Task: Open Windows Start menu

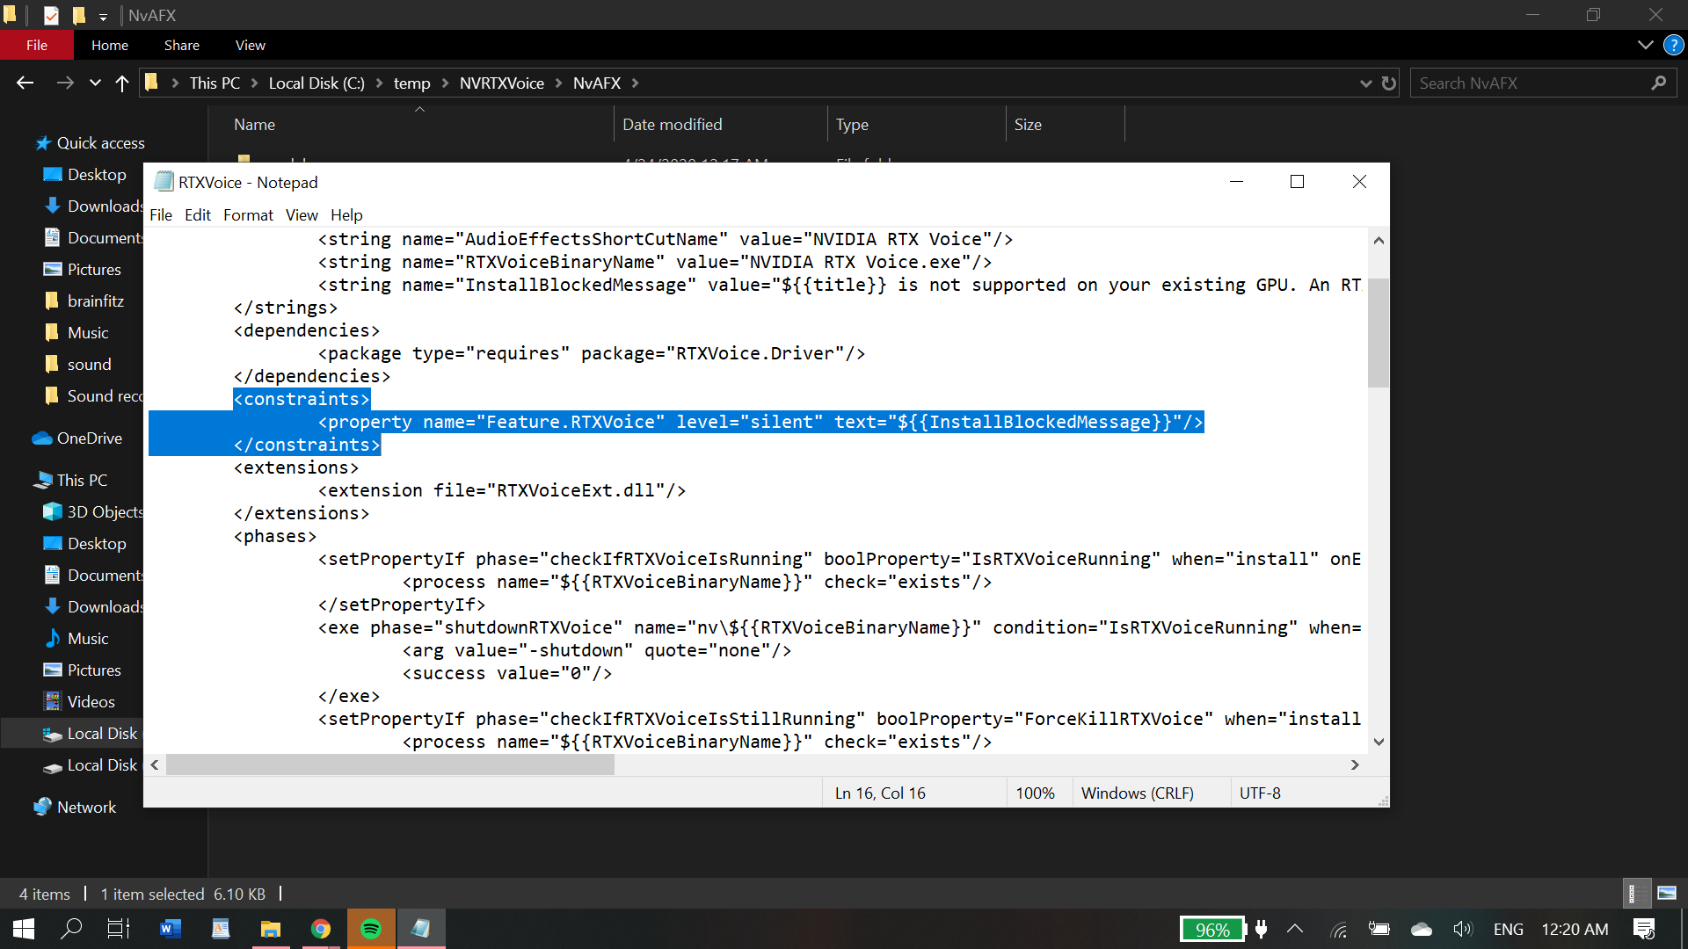Action: [x=24, y=929]
